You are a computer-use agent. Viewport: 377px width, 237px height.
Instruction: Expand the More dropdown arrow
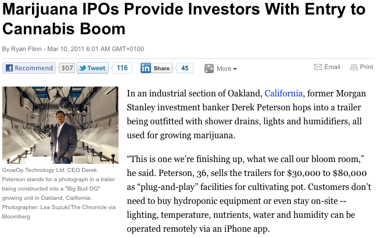tap(235, 69)
